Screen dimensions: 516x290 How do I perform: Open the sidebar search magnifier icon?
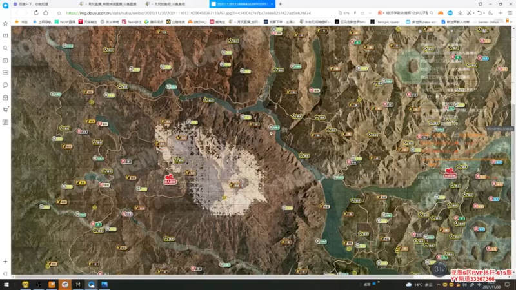[5, 48]
